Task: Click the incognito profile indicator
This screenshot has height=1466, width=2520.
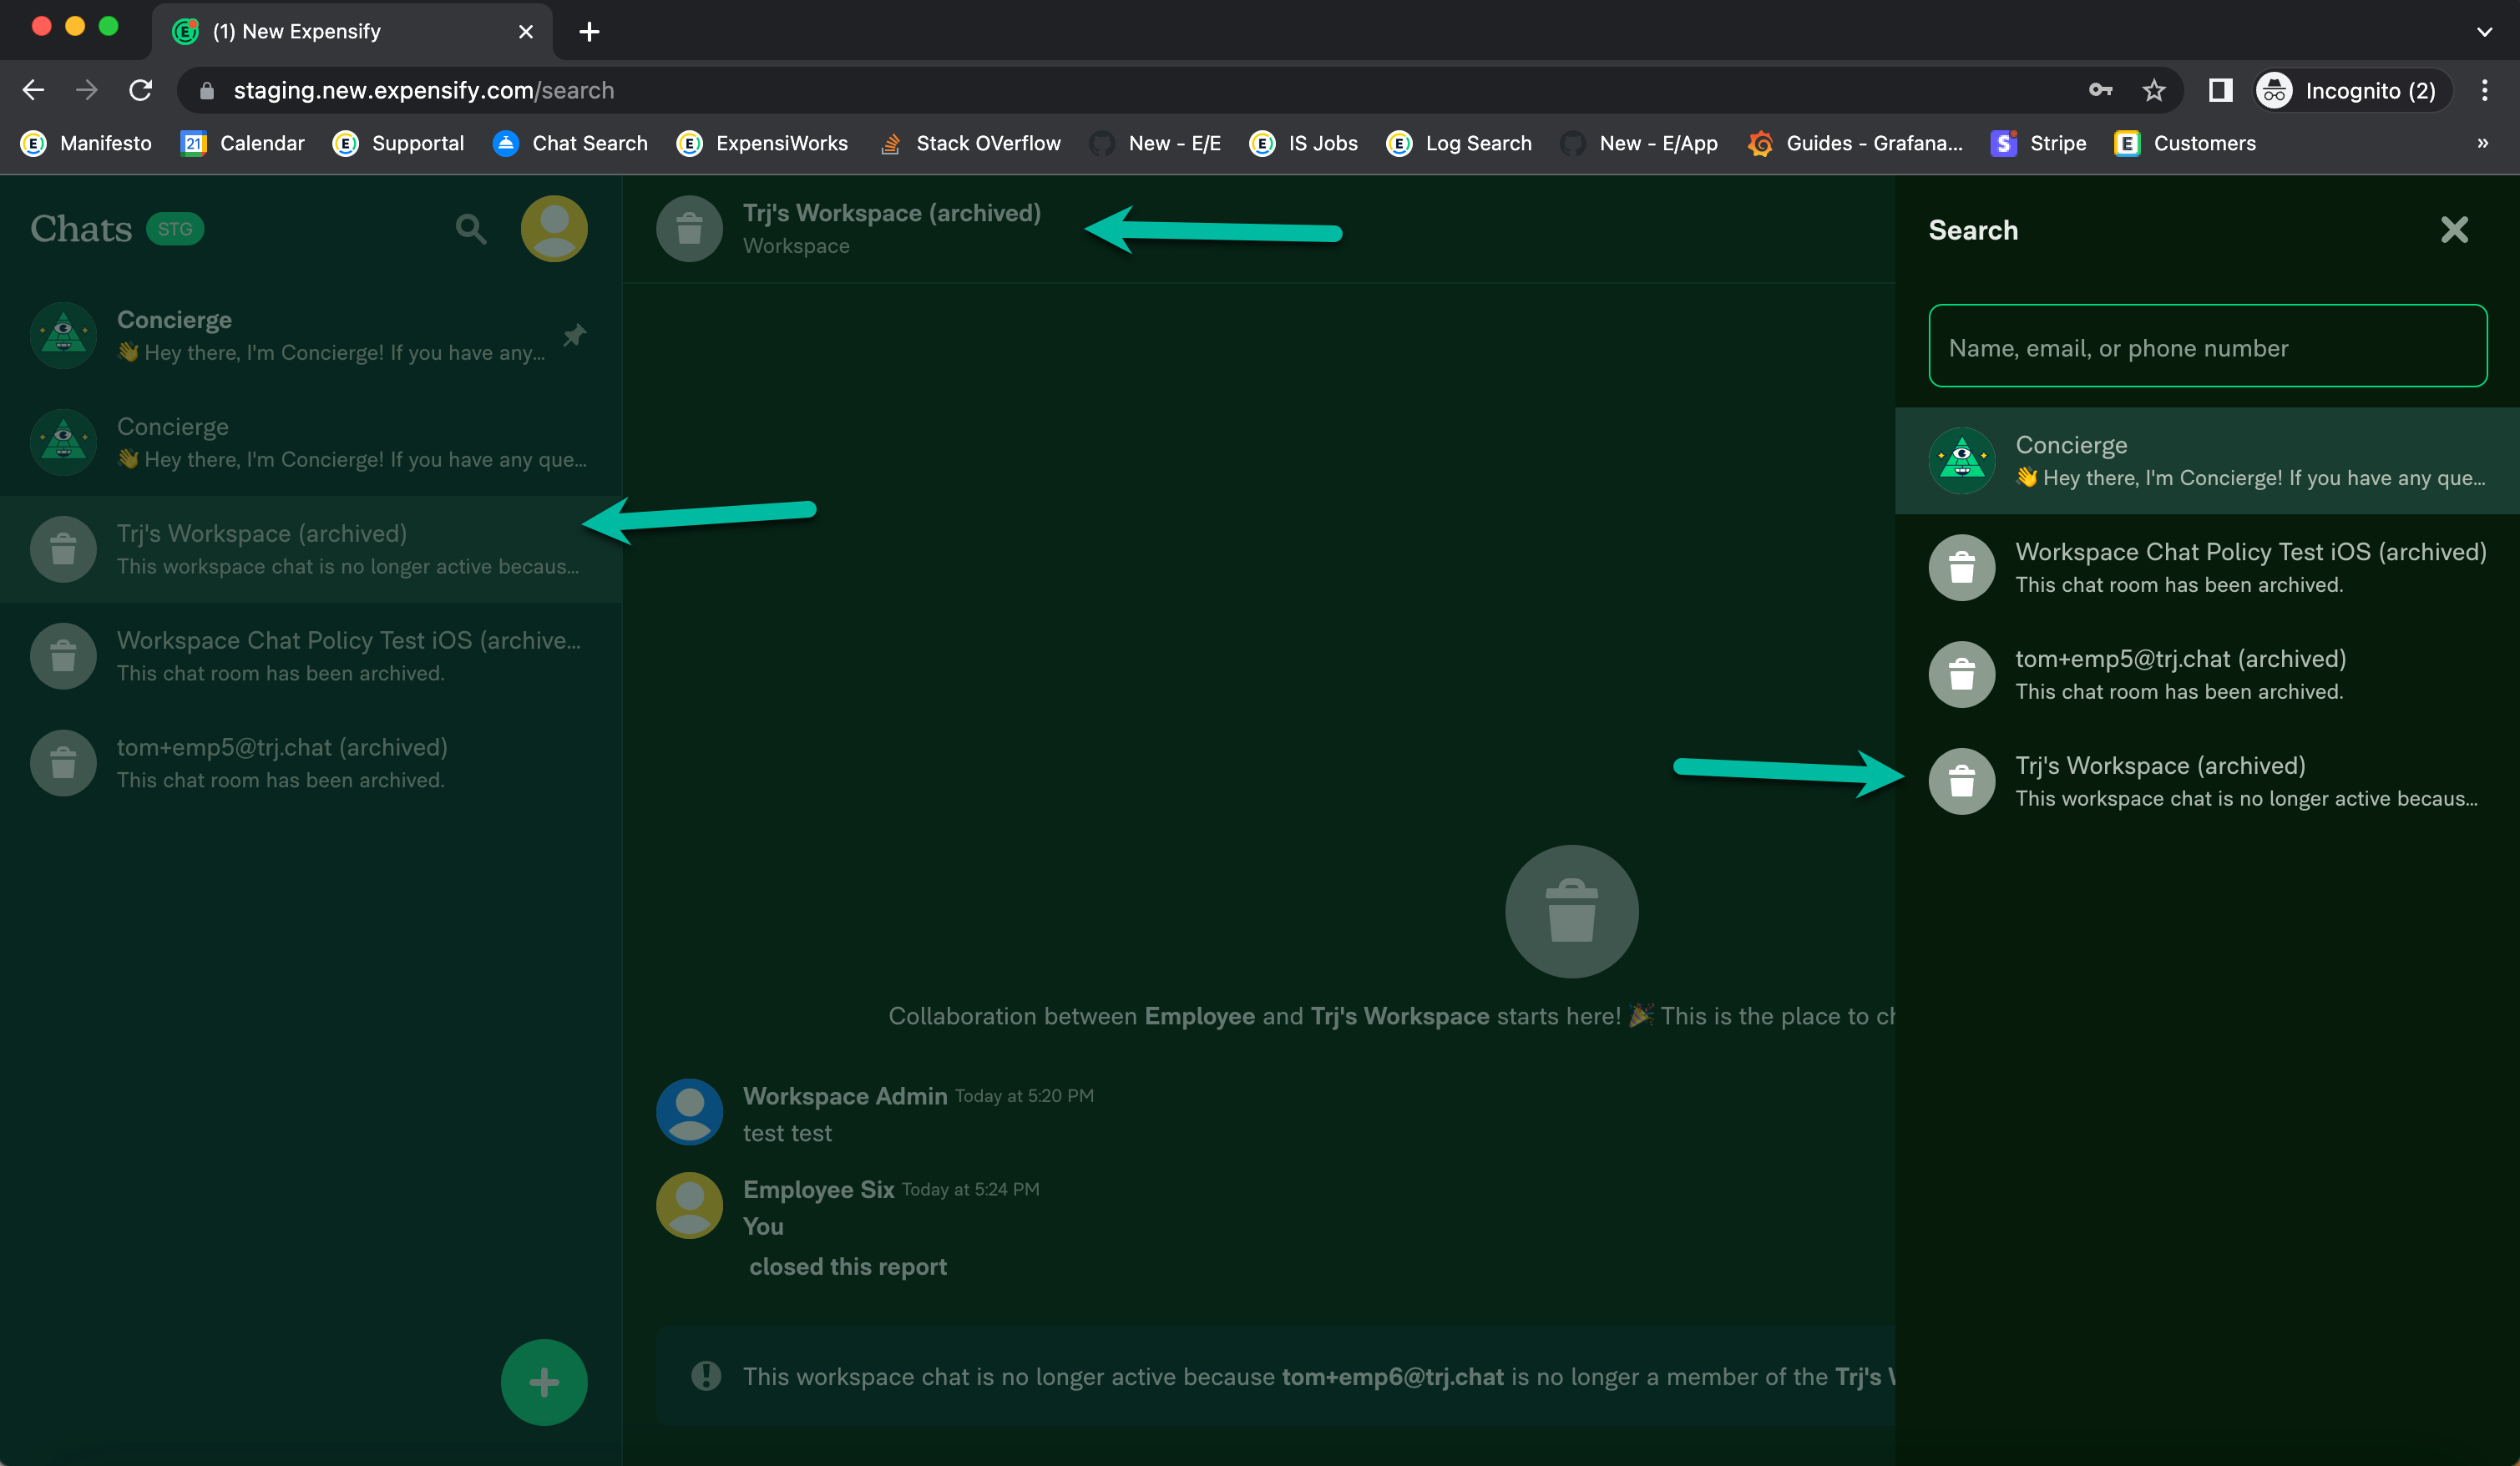Action: pos(2349,90)
